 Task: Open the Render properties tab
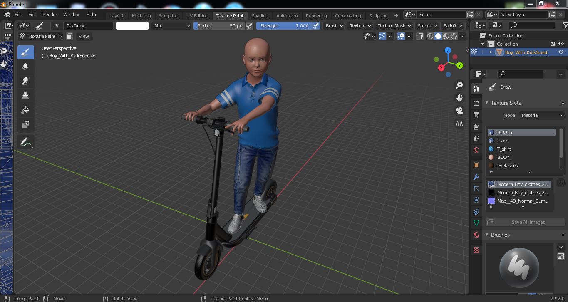[476, 103]
